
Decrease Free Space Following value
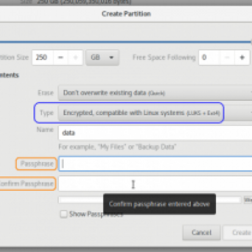[227, 57]
